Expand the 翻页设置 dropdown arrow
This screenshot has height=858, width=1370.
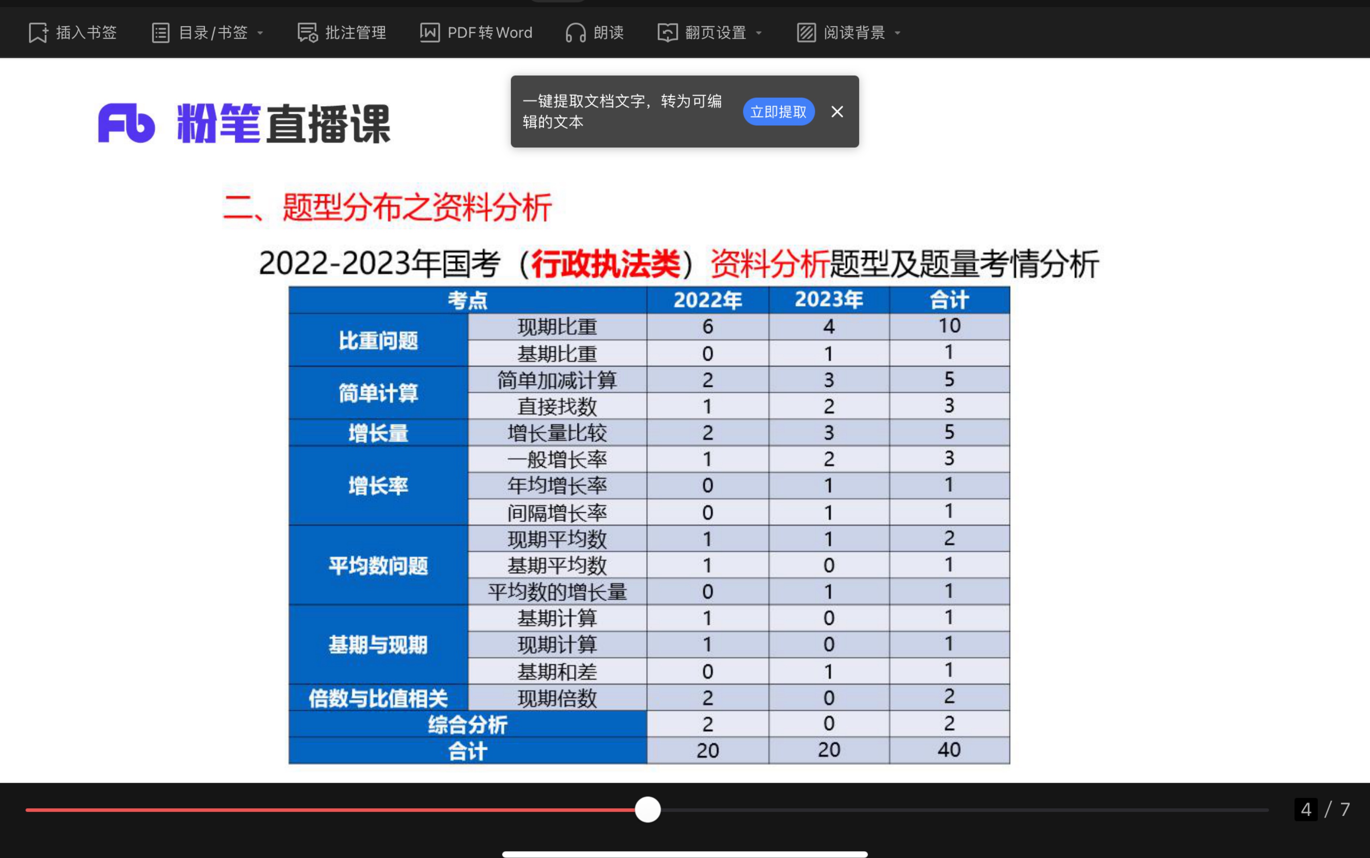coord(759,33)
